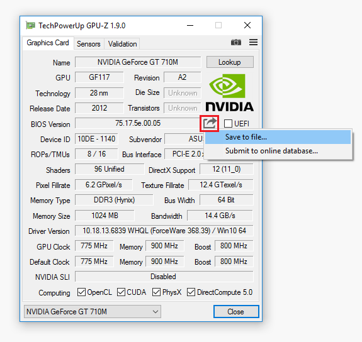The height and width of the screenshot is (342, 362).
Task: Click the NVIDIA logo image
Action: [x=230, y=92]
